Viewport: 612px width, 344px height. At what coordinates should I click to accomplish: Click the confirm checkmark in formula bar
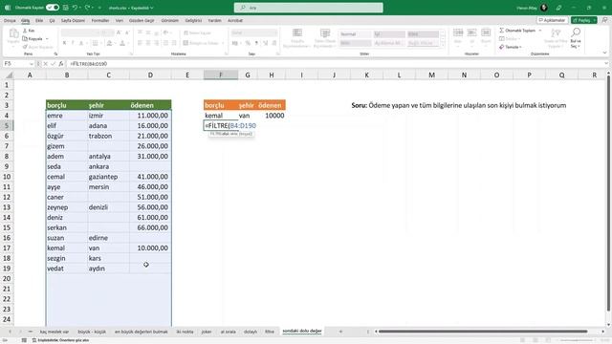click(x=54, y=64)
